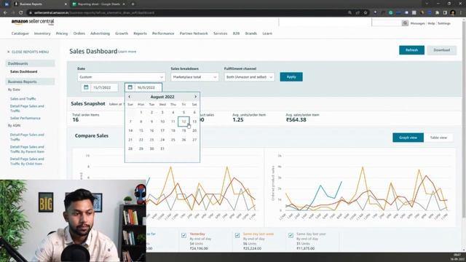Click the search magnifier button
Viewport: 466px width, 262px height.
[x=405, y=23]
